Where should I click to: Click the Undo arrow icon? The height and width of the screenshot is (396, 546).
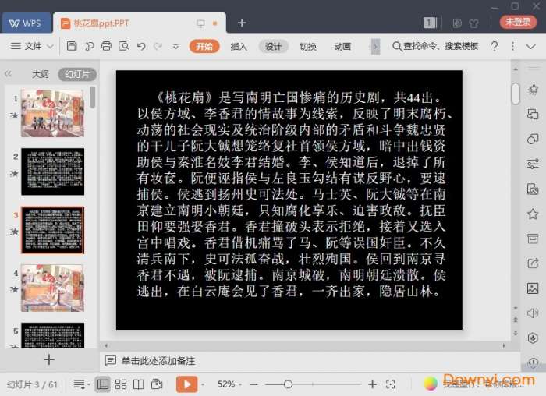[141, 46]
